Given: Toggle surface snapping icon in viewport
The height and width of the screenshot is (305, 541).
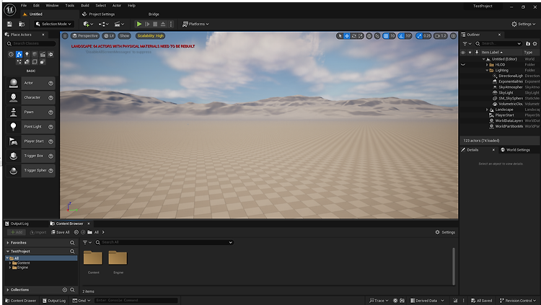Looking at the screenshot, I should pyautogui.click(x=377, y=36).
